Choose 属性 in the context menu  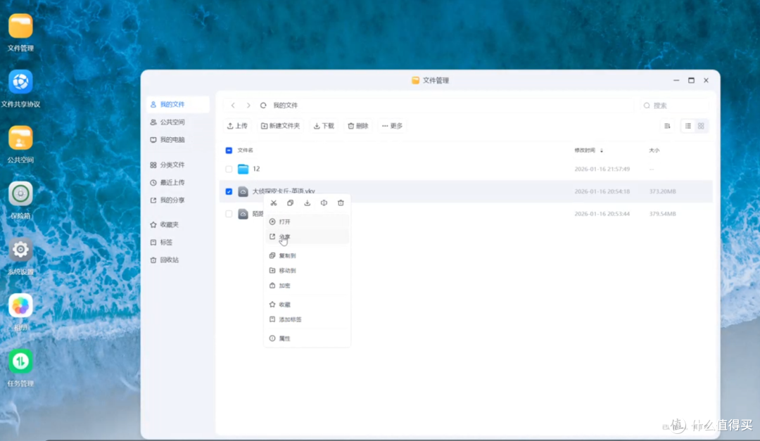click(x=307, y=338)
